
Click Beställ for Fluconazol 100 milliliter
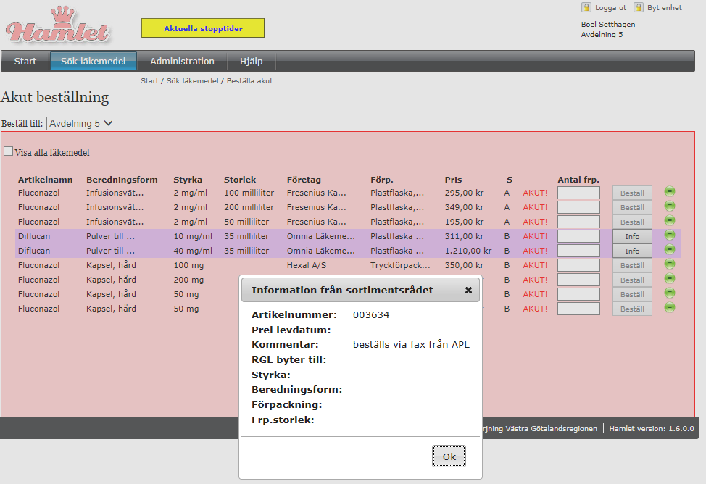coord(632,193)
